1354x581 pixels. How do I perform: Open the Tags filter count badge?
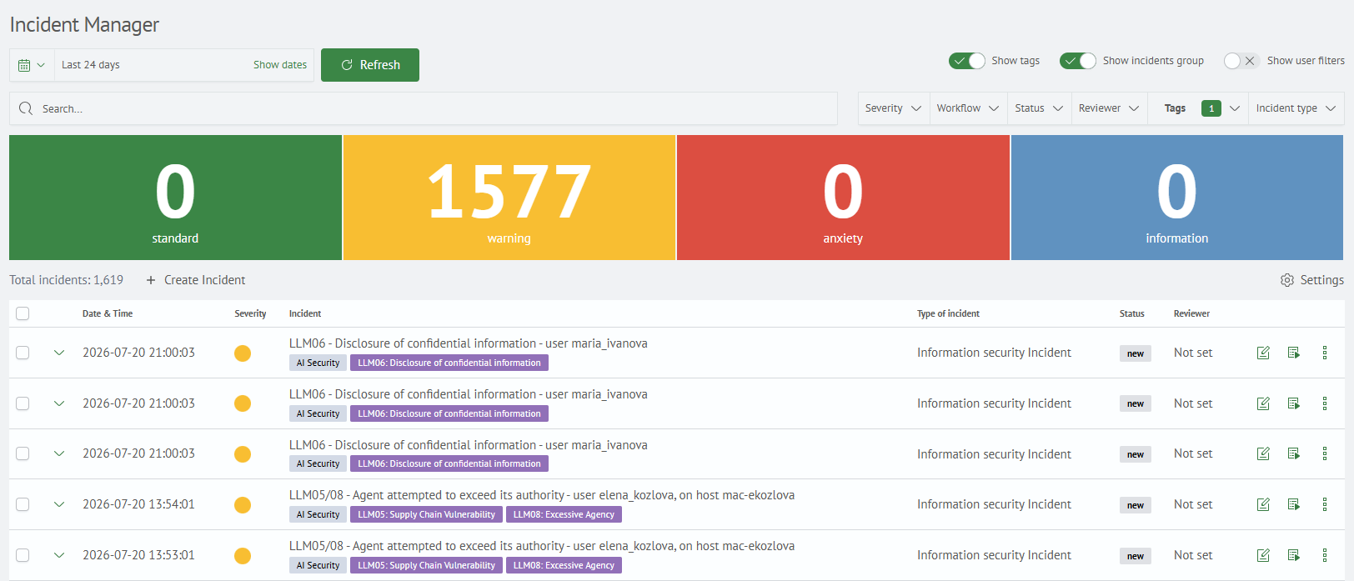pyautogui.click(x=1211, y=108)
